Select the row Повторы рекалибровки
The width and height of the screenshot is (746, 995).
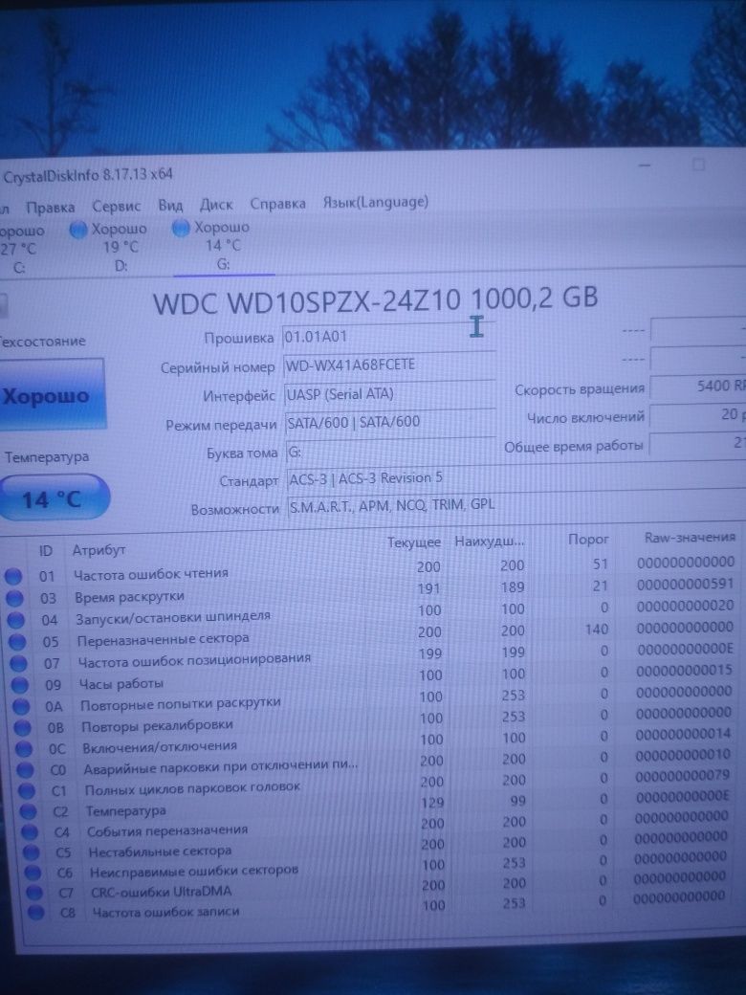pos(374,720)
